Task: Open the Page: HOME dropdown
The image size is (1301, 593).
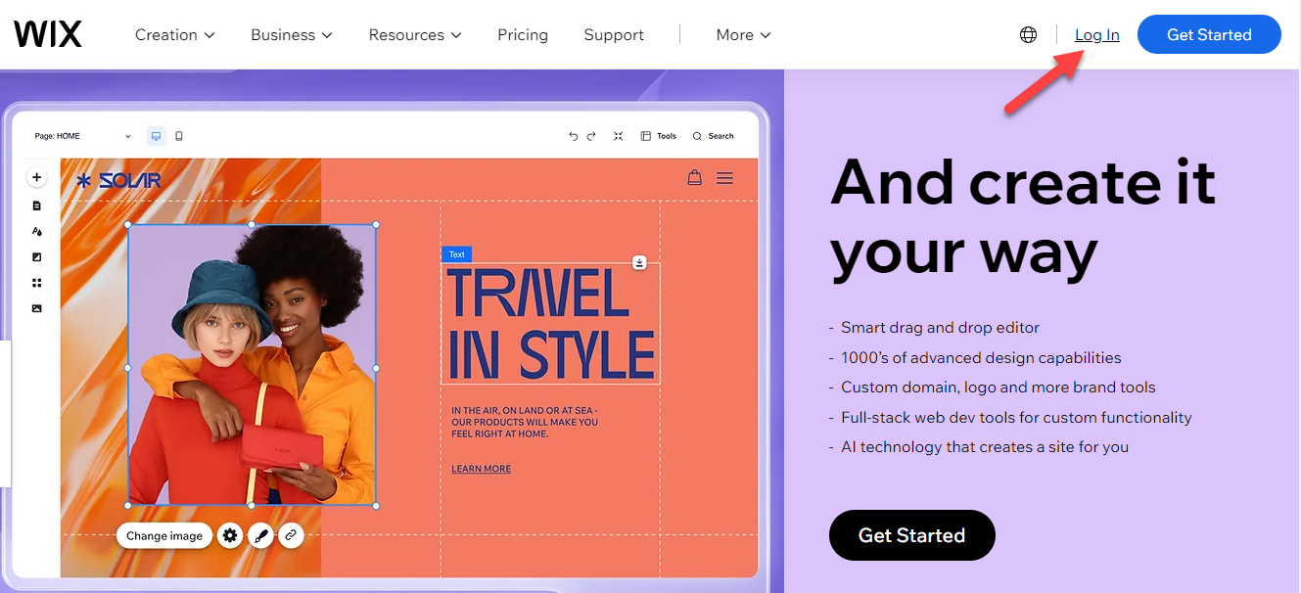Action: [x=82, y=136]
